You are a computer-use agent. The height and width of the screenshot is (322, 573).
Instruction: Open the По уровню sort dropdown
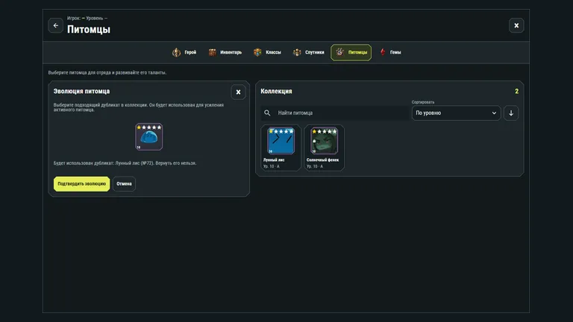click(456, 113)
